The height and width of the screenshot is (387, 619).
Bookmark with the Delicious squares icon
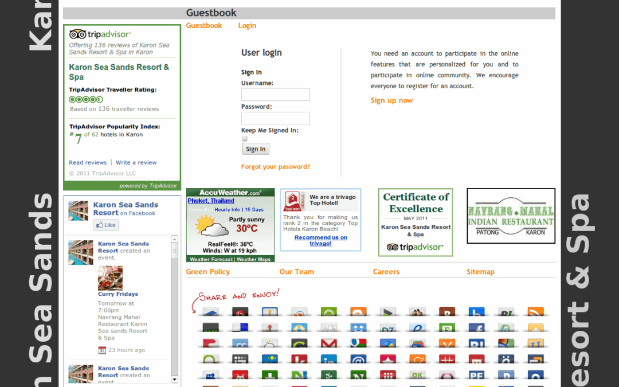[240, 327]
